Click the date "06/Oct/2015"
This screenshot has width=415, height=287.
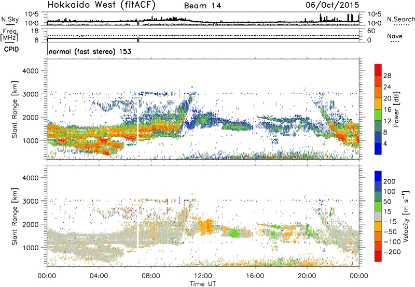[333, 5]
